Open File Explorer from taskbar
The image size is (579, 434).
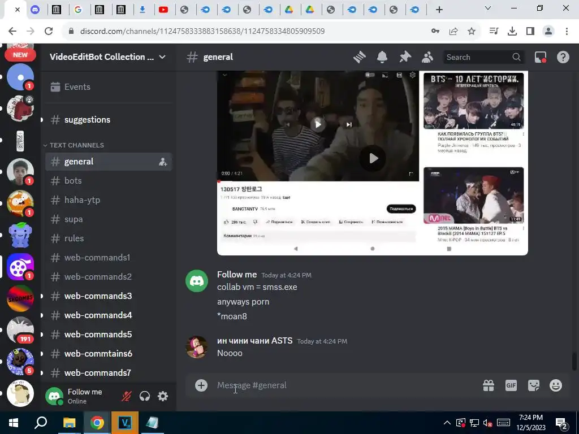pos(69,423)
